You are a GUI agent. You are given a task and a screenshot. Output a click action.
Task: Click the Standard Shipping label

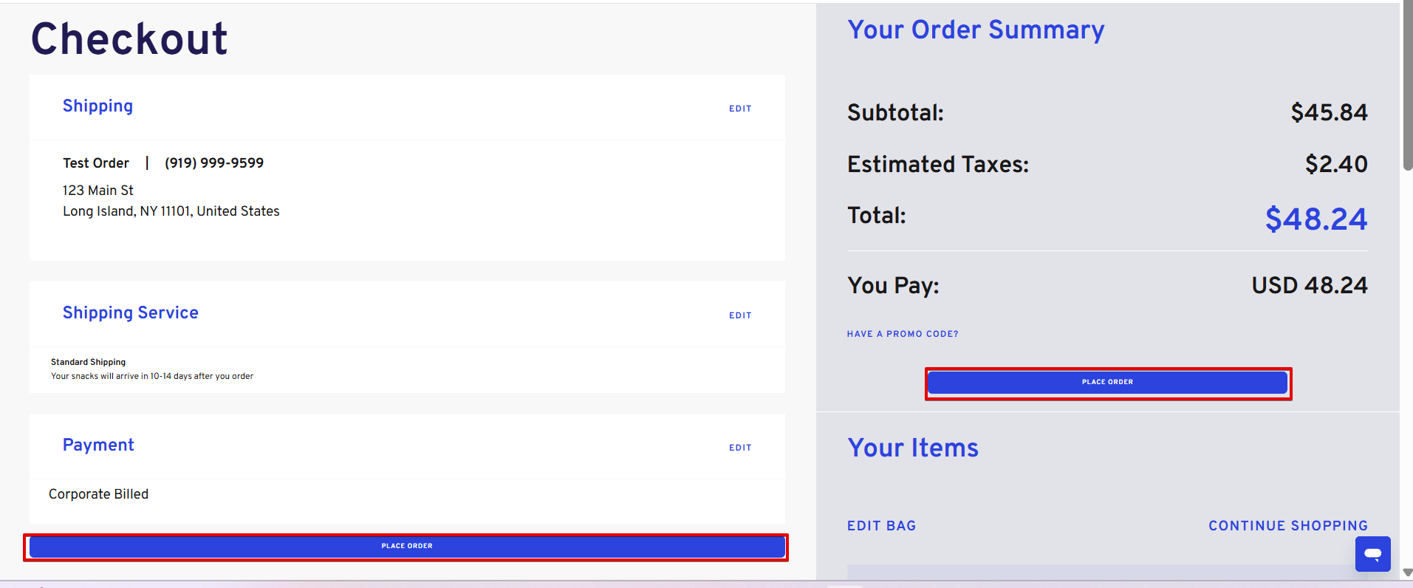point(88,362)
